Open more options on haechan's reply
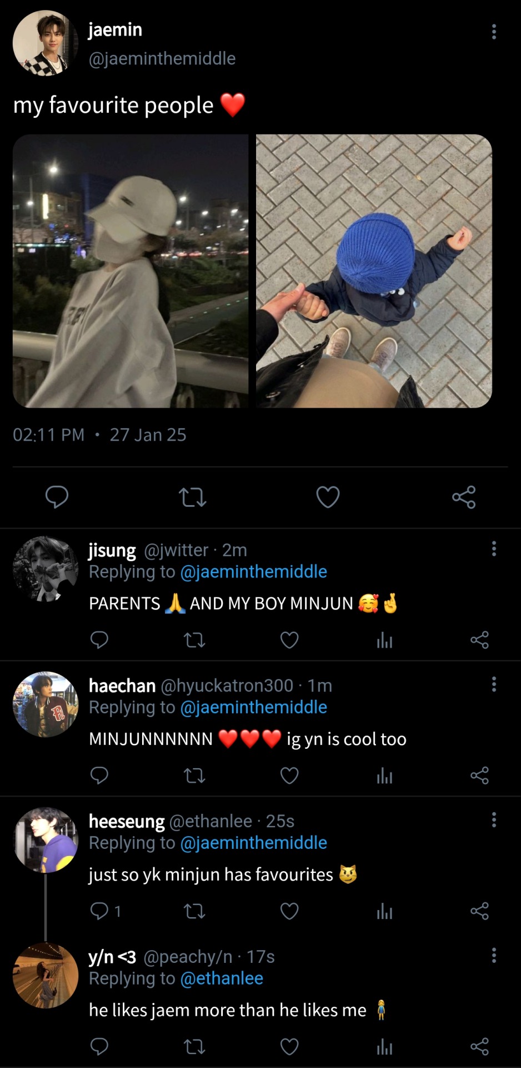Viewport: 521px width, 1068px height. pyautogui.click(x=493, y=684)
